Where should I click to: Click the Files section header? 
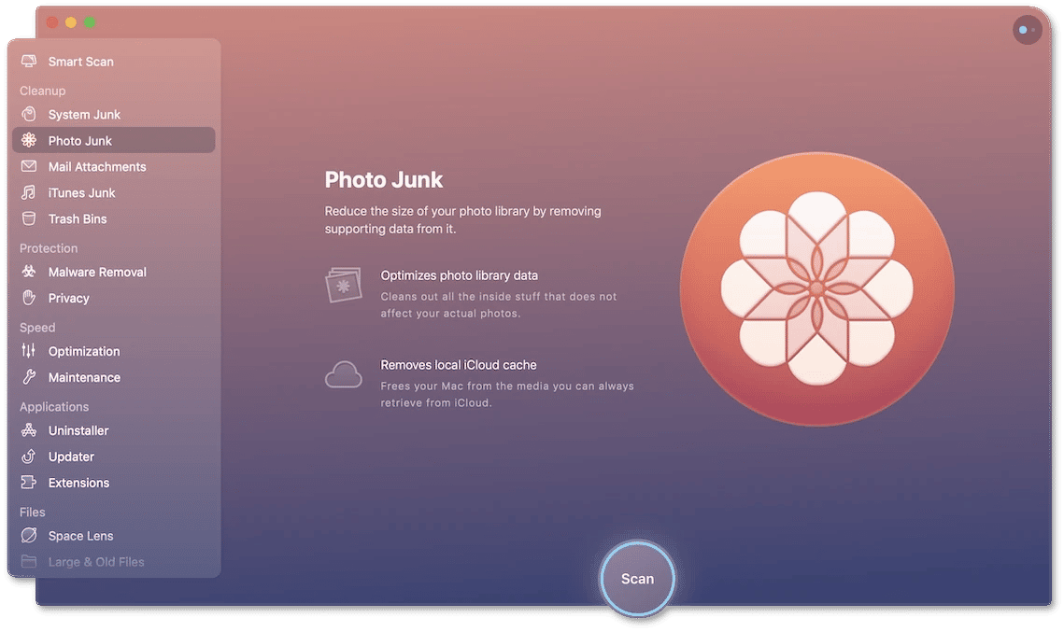click(x=32, y=512)
